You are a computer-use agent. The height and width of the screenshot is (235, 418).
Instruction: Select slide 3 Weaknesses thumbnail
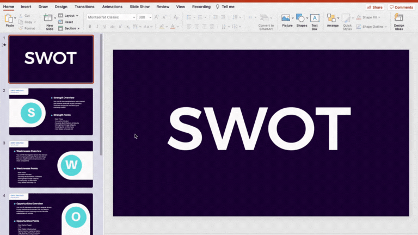pos(51,164)
